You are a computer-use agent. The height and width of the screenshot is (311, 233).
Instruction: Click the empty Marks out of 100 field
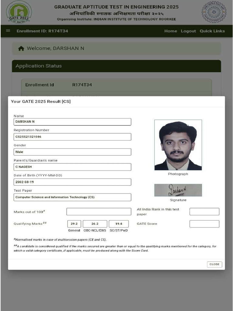click(99, 211)
